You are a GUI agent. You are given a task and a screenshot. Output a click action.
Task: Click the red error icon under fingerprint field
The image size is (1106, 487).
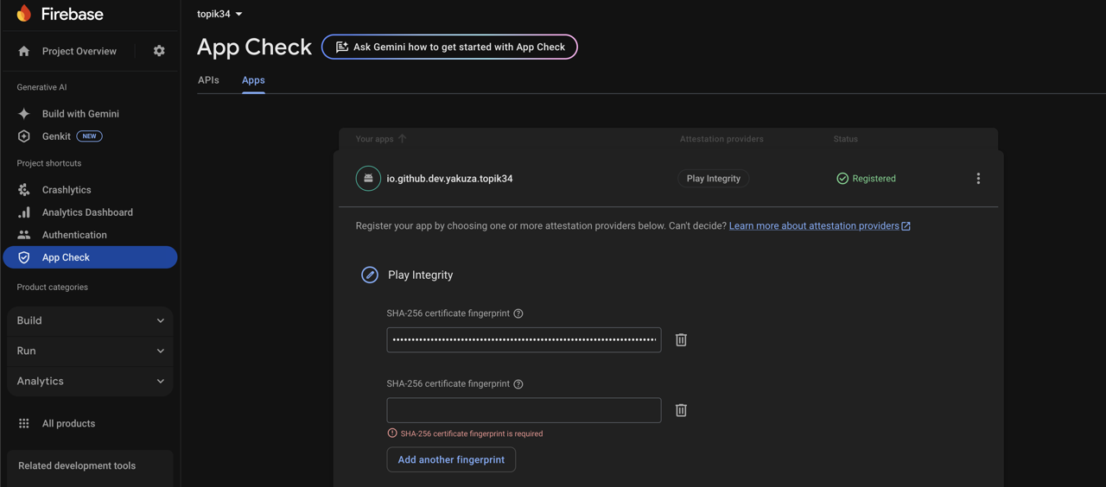392,433
